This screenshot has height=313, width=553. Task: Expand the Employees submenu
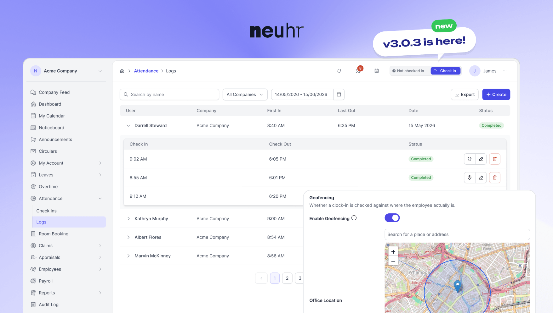(100, 269)
